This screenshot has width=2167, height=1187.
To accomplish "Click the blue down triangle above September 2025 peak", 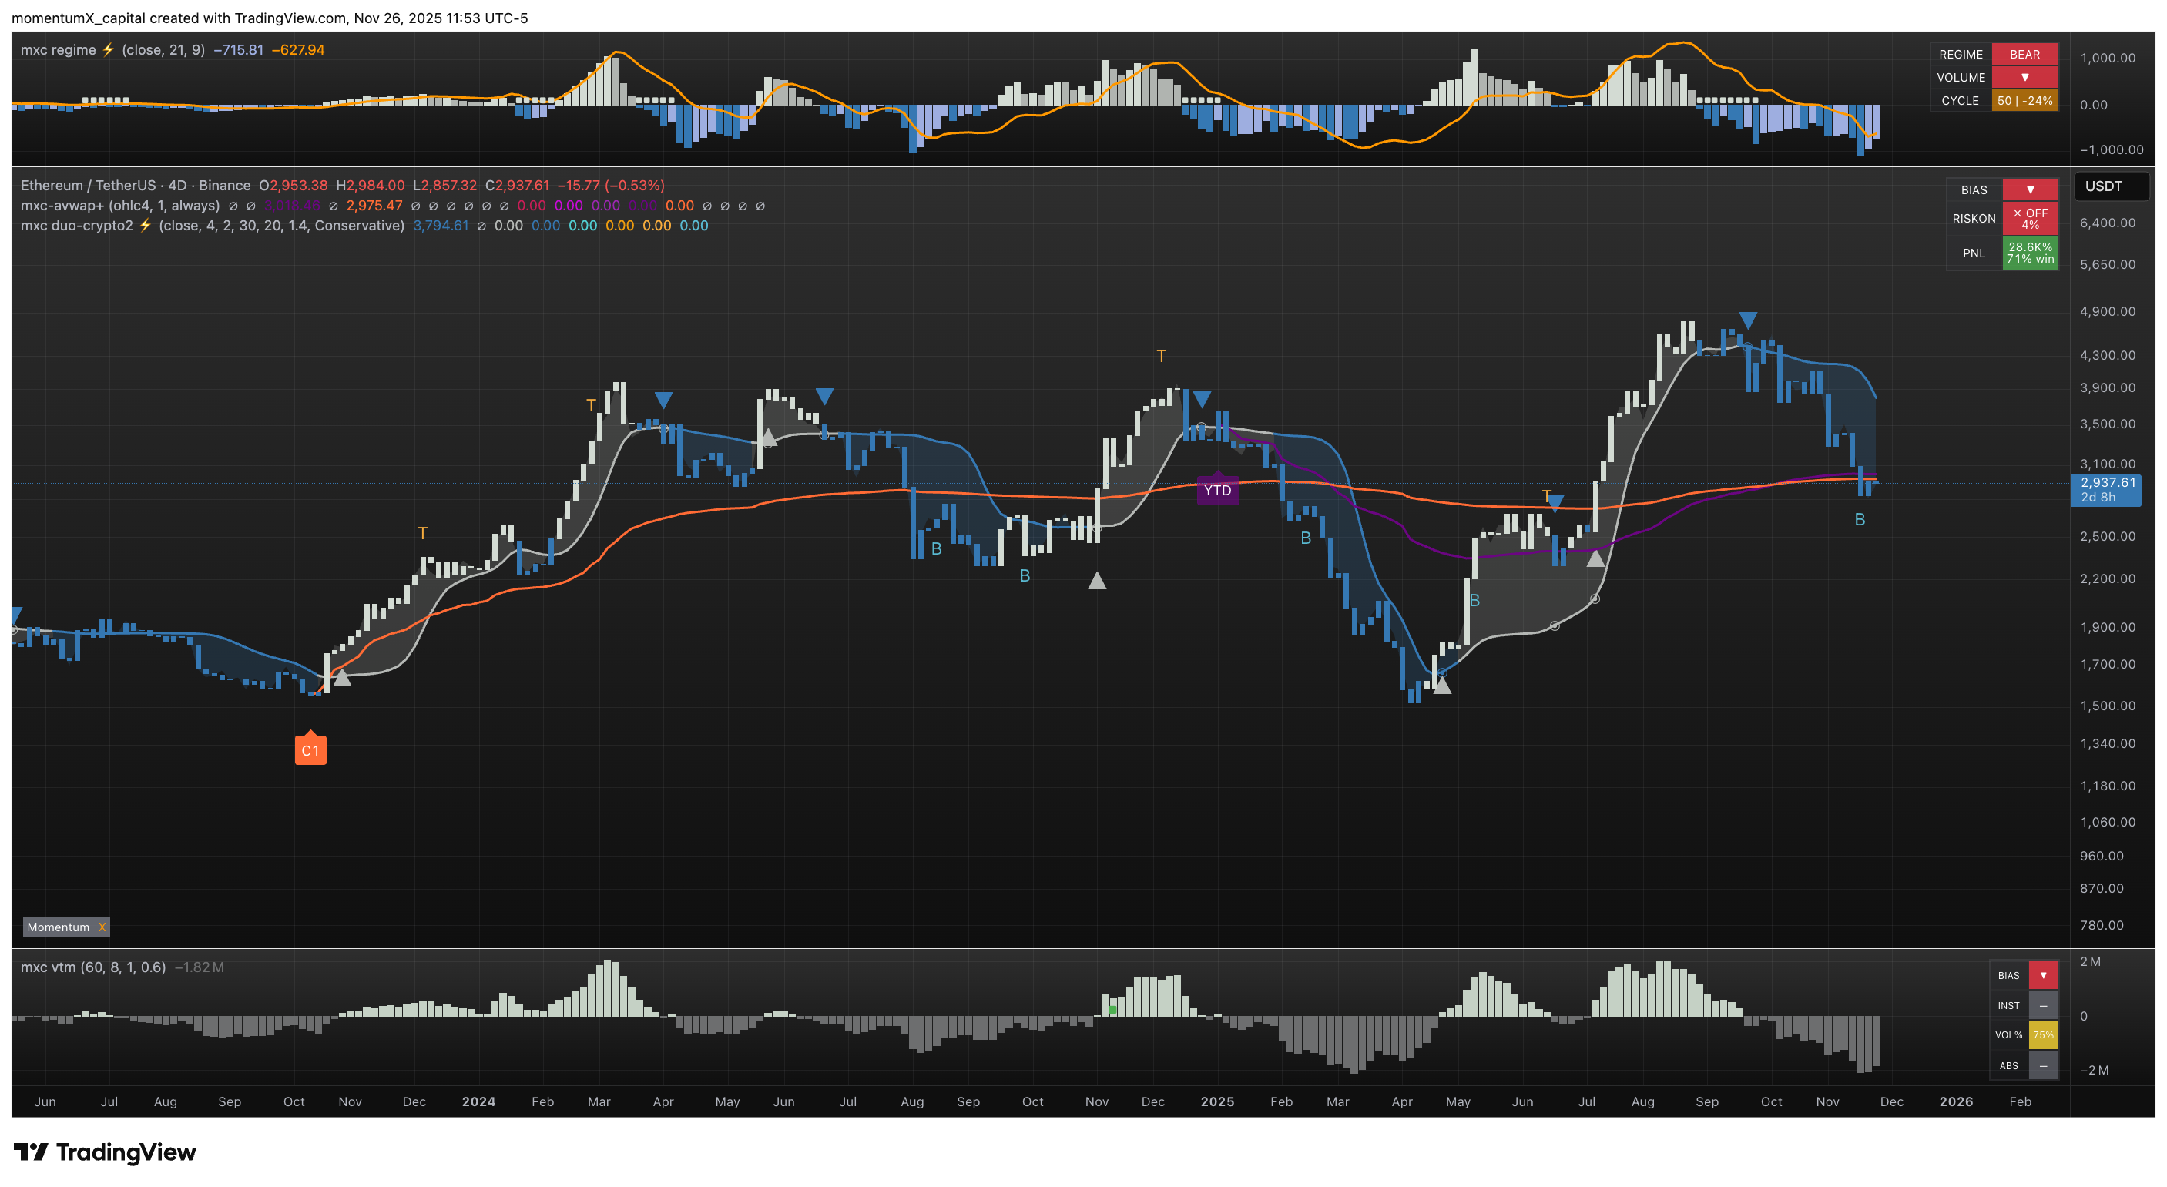I will 1748,320.
